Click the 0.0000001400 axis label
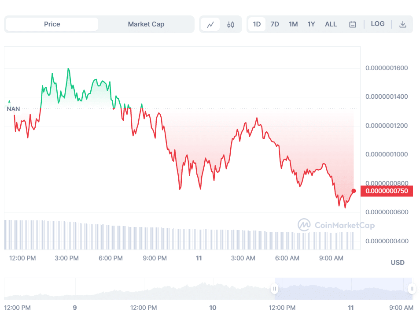420x316 pixels. tap(387, 97)
